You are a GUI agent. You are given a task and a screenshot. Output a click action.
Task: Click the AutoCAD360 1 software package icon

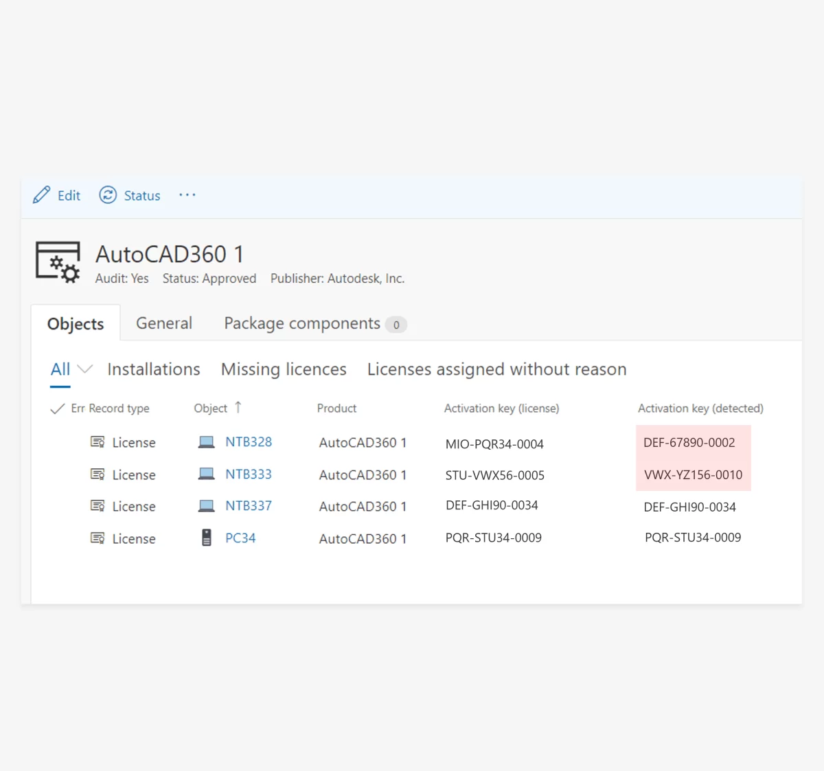(58, 262)
